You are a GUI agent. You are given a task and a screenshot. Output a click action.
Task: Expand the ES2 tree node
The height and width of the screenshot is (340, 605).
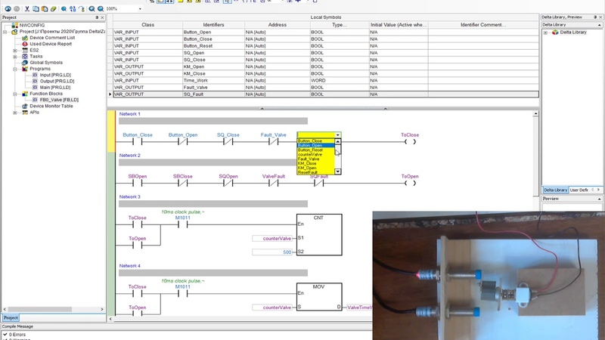tap(14, 50)
